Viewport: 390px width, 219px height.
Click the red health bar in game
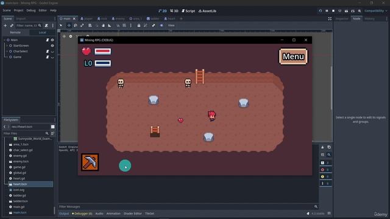pyautogui.click(x=103, y=51)
